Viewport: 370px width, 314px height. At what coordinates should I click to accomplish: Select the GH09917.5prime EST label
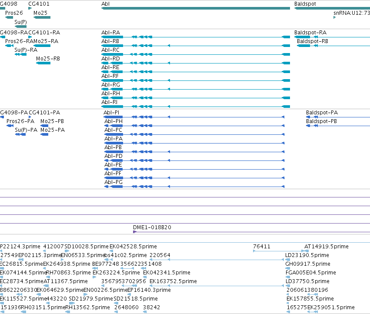click(308, 264)
